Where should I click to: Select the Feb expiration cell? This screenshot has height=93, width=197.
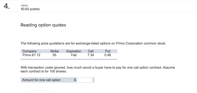(x=74, y=55)
